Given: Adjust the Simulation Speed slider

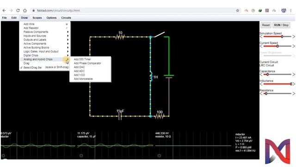Looking at the screenshot, I should click(x=277, y=37).
